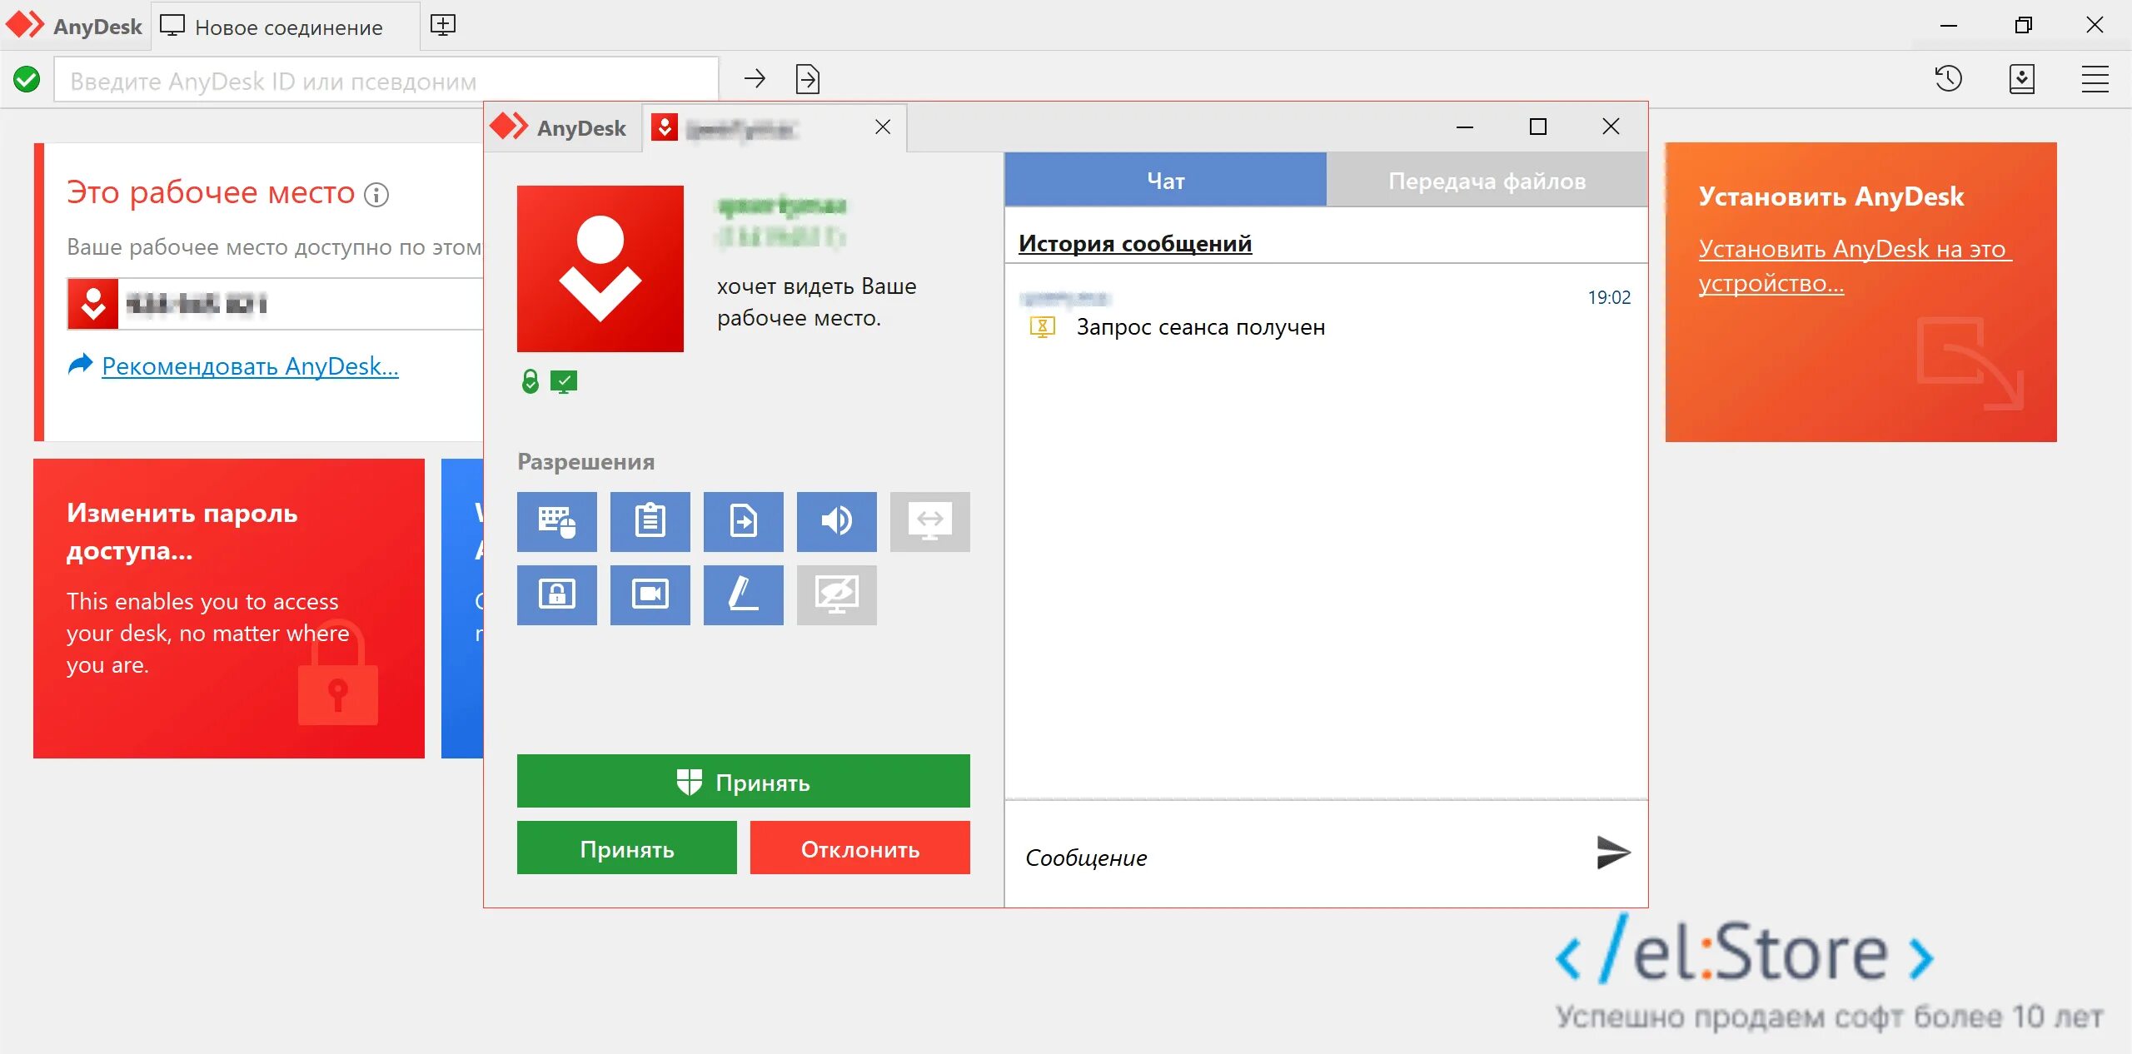Click the Запрос сеанса получен message
The height and width of the screenshot is (1054, 2132).
(1200, 327)
